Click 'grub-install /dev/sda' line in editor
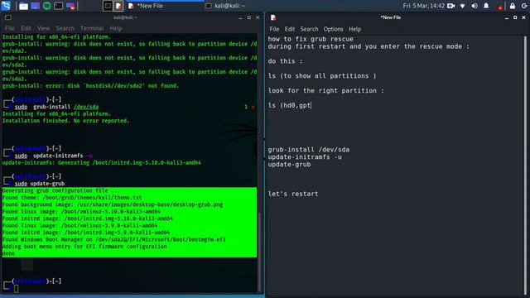Viewport: 530px width, 298px height. pyautogui.click(x=309, y=150)
